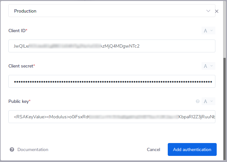Select the Public key RSAKeyValue input
The height and width of the screenshot is (162, 227).
tap(112, 117)
